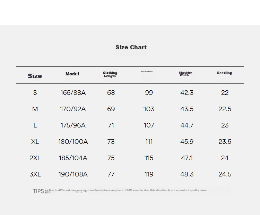The width and height of the screenshot is (260, 215).
Task: Select the Seedling column header
Action: pyautogui.click(x=224, y=73)
